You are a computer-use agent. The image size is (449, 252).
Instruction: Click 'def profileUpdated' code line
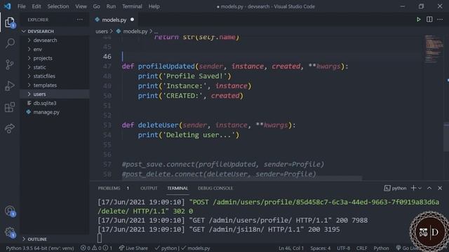click(x=235, y=66)
